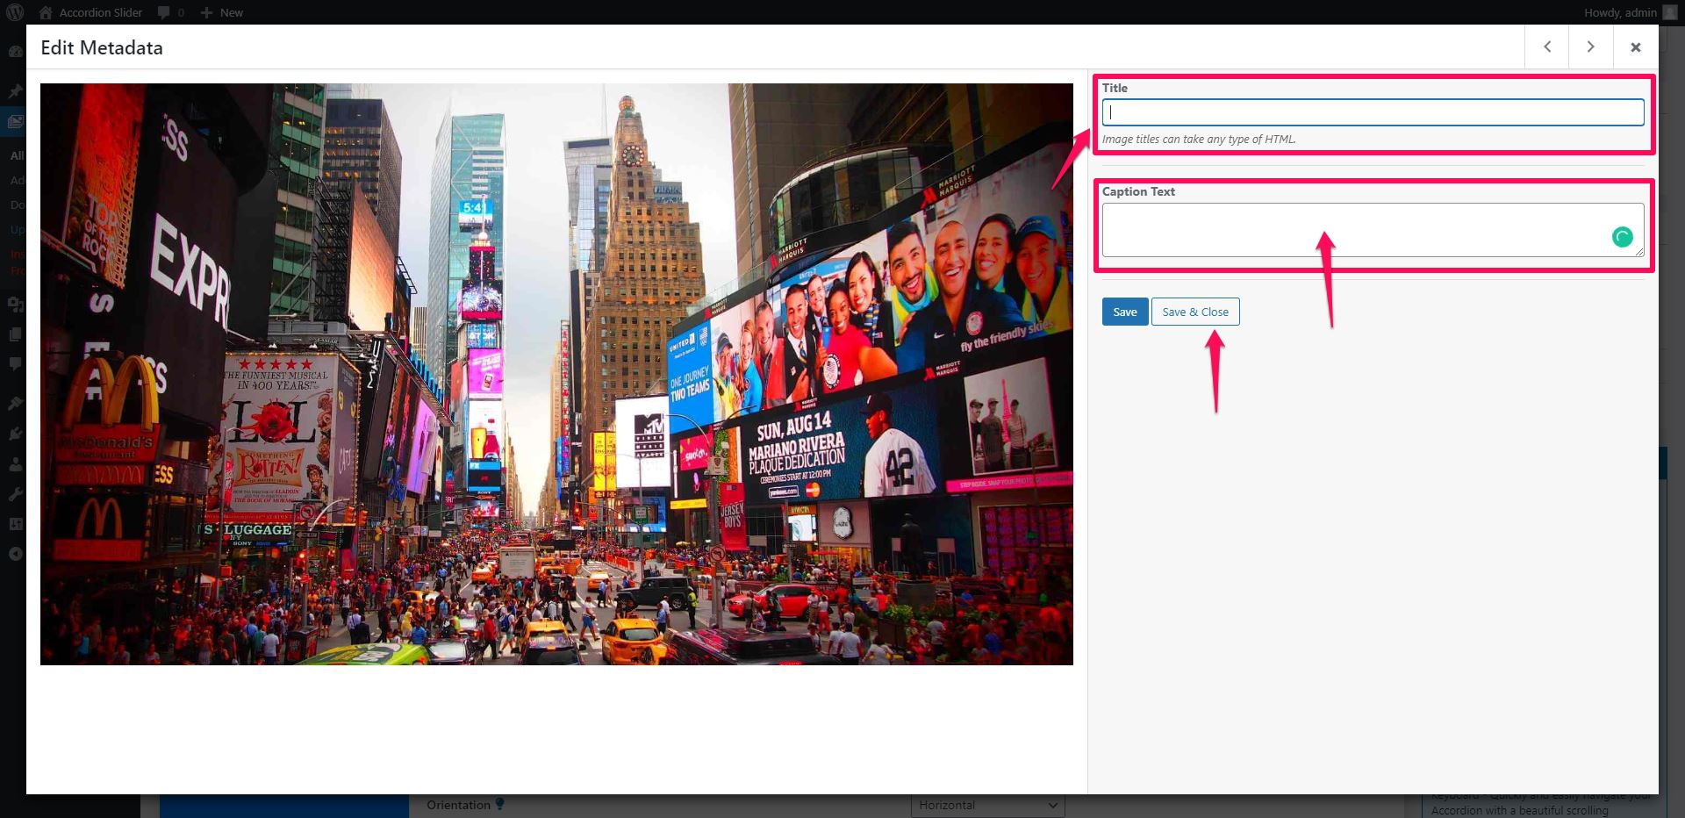The height and width of the screenshot is (818, 1685).
Task: Go to the previous image metadata
Action: click(1547, 47)
